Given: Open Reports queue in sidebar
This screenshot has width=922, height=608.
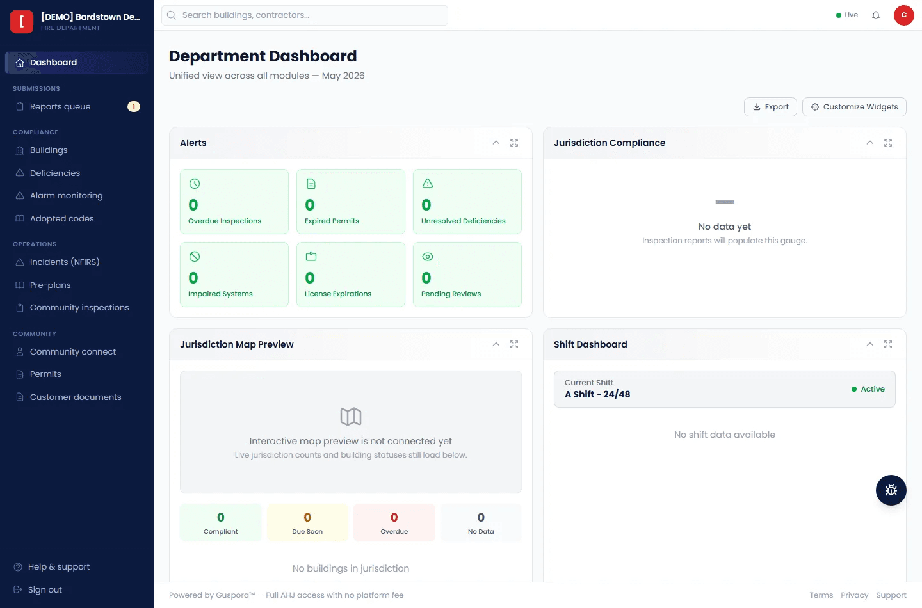Looking at the screenshot, I should (76, 107).
